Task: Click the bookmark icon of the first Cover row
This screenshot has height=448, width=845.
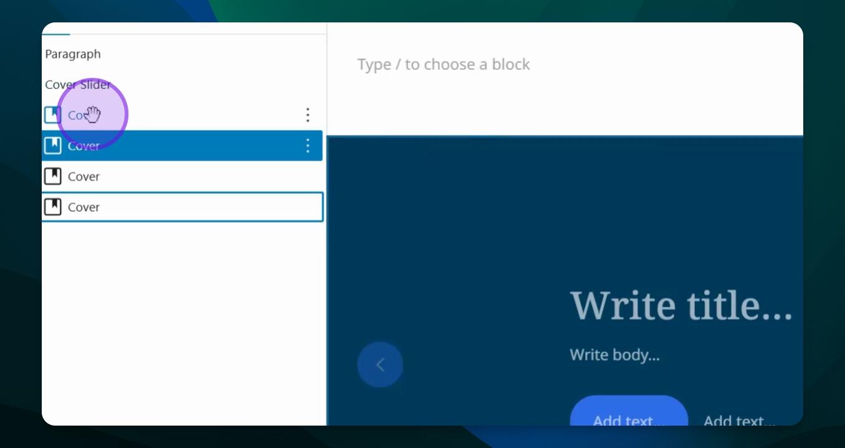Action: [x=53, y=115]
